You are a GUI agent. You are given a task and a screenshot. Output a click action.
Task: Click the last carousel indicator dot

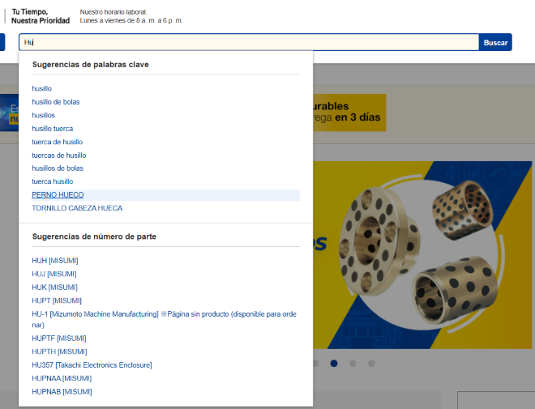point(371,364)
